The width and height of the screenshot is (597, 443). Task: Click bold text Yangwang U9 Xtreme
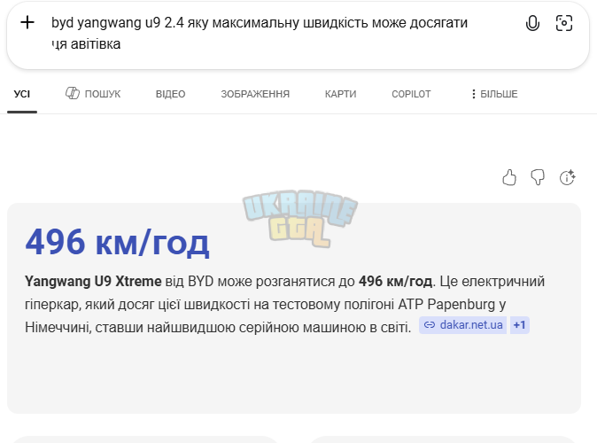(93, 282)
